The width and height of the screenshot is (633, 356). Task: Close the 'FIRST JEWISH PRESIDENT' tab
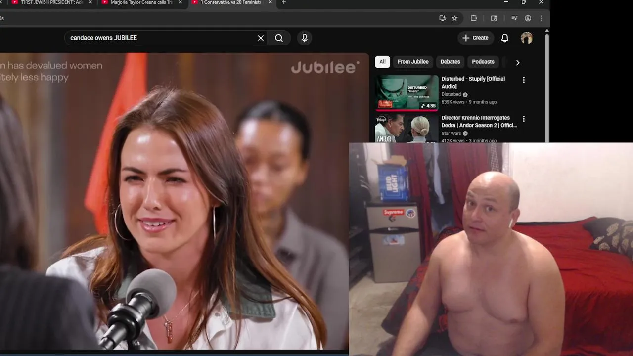tap(90, 2)
